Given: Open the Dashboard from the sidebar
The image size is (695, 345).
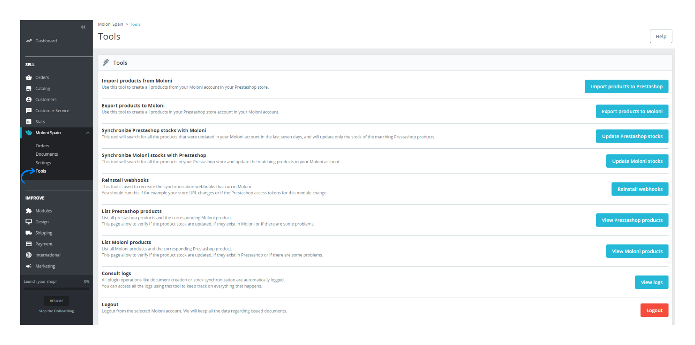Looking at the screenshot, I should point(29,41).
